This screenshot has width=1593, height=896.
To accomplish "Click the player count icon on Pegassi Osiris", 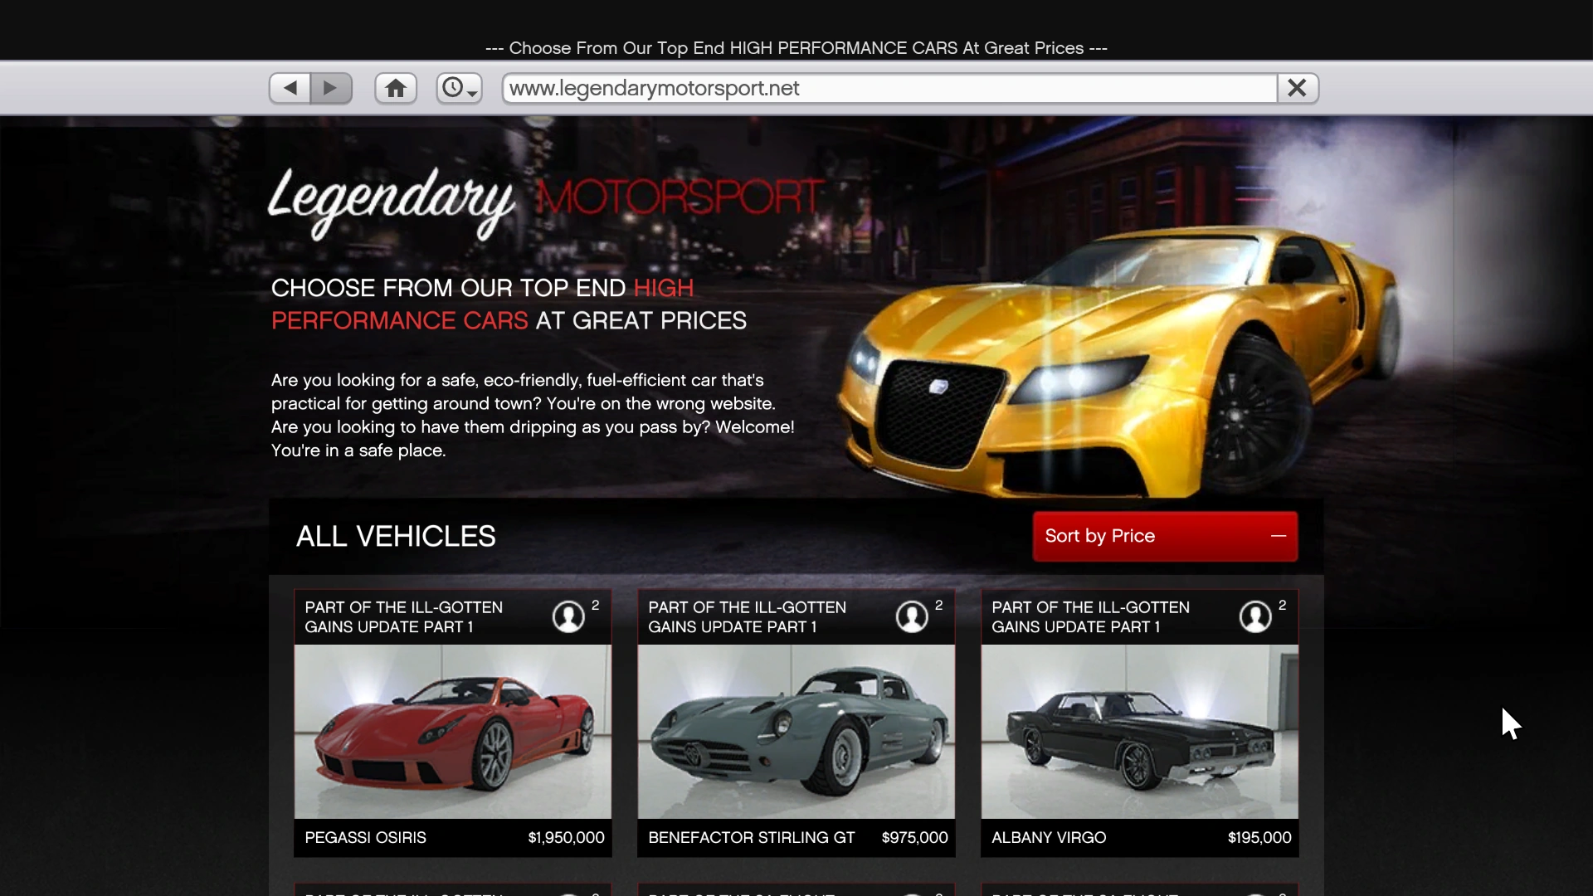I will click(569, 617).
